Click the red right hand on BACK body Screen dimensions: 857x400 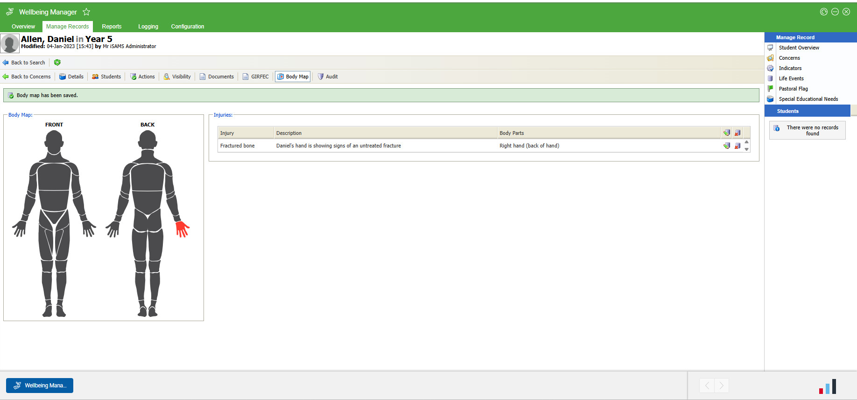pyautogui.click(x=182, y=229)
